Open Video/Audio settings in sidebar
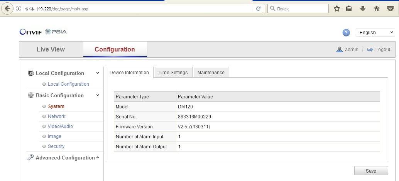 [x=60, y=126]
